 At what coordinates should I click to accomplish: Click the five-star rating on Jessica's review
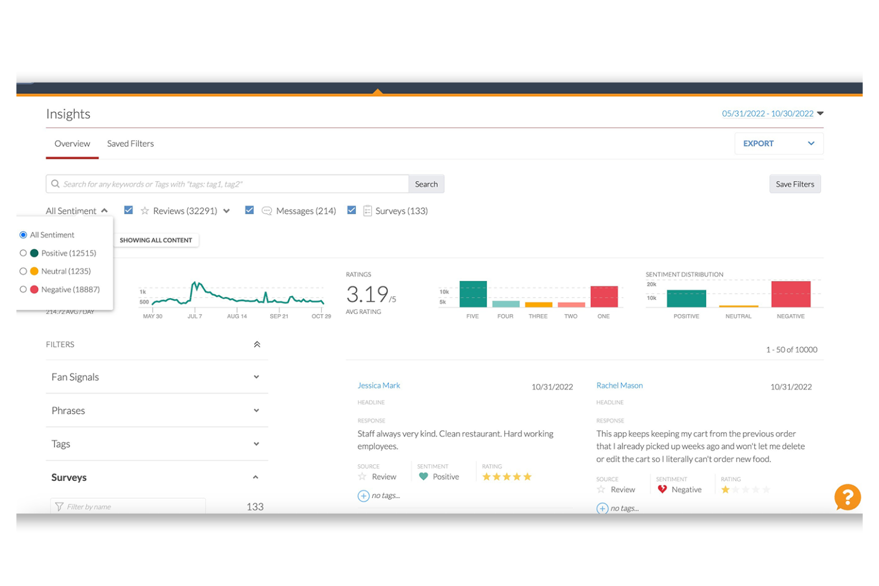(x=506, y=476)
